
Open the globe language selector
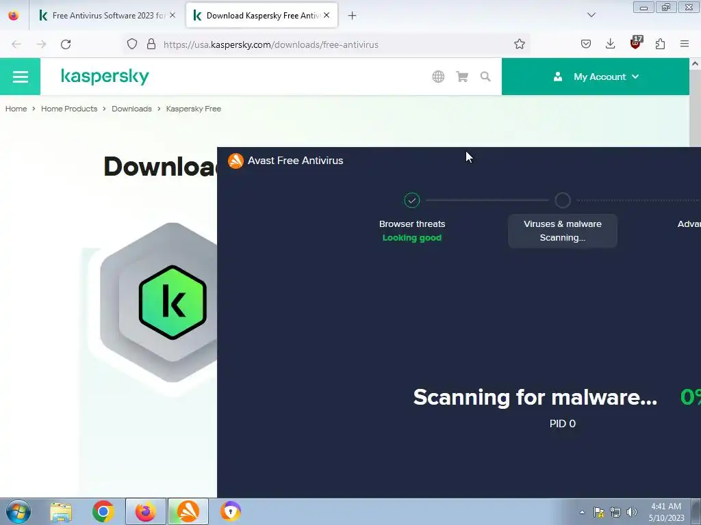coord(438,77)
